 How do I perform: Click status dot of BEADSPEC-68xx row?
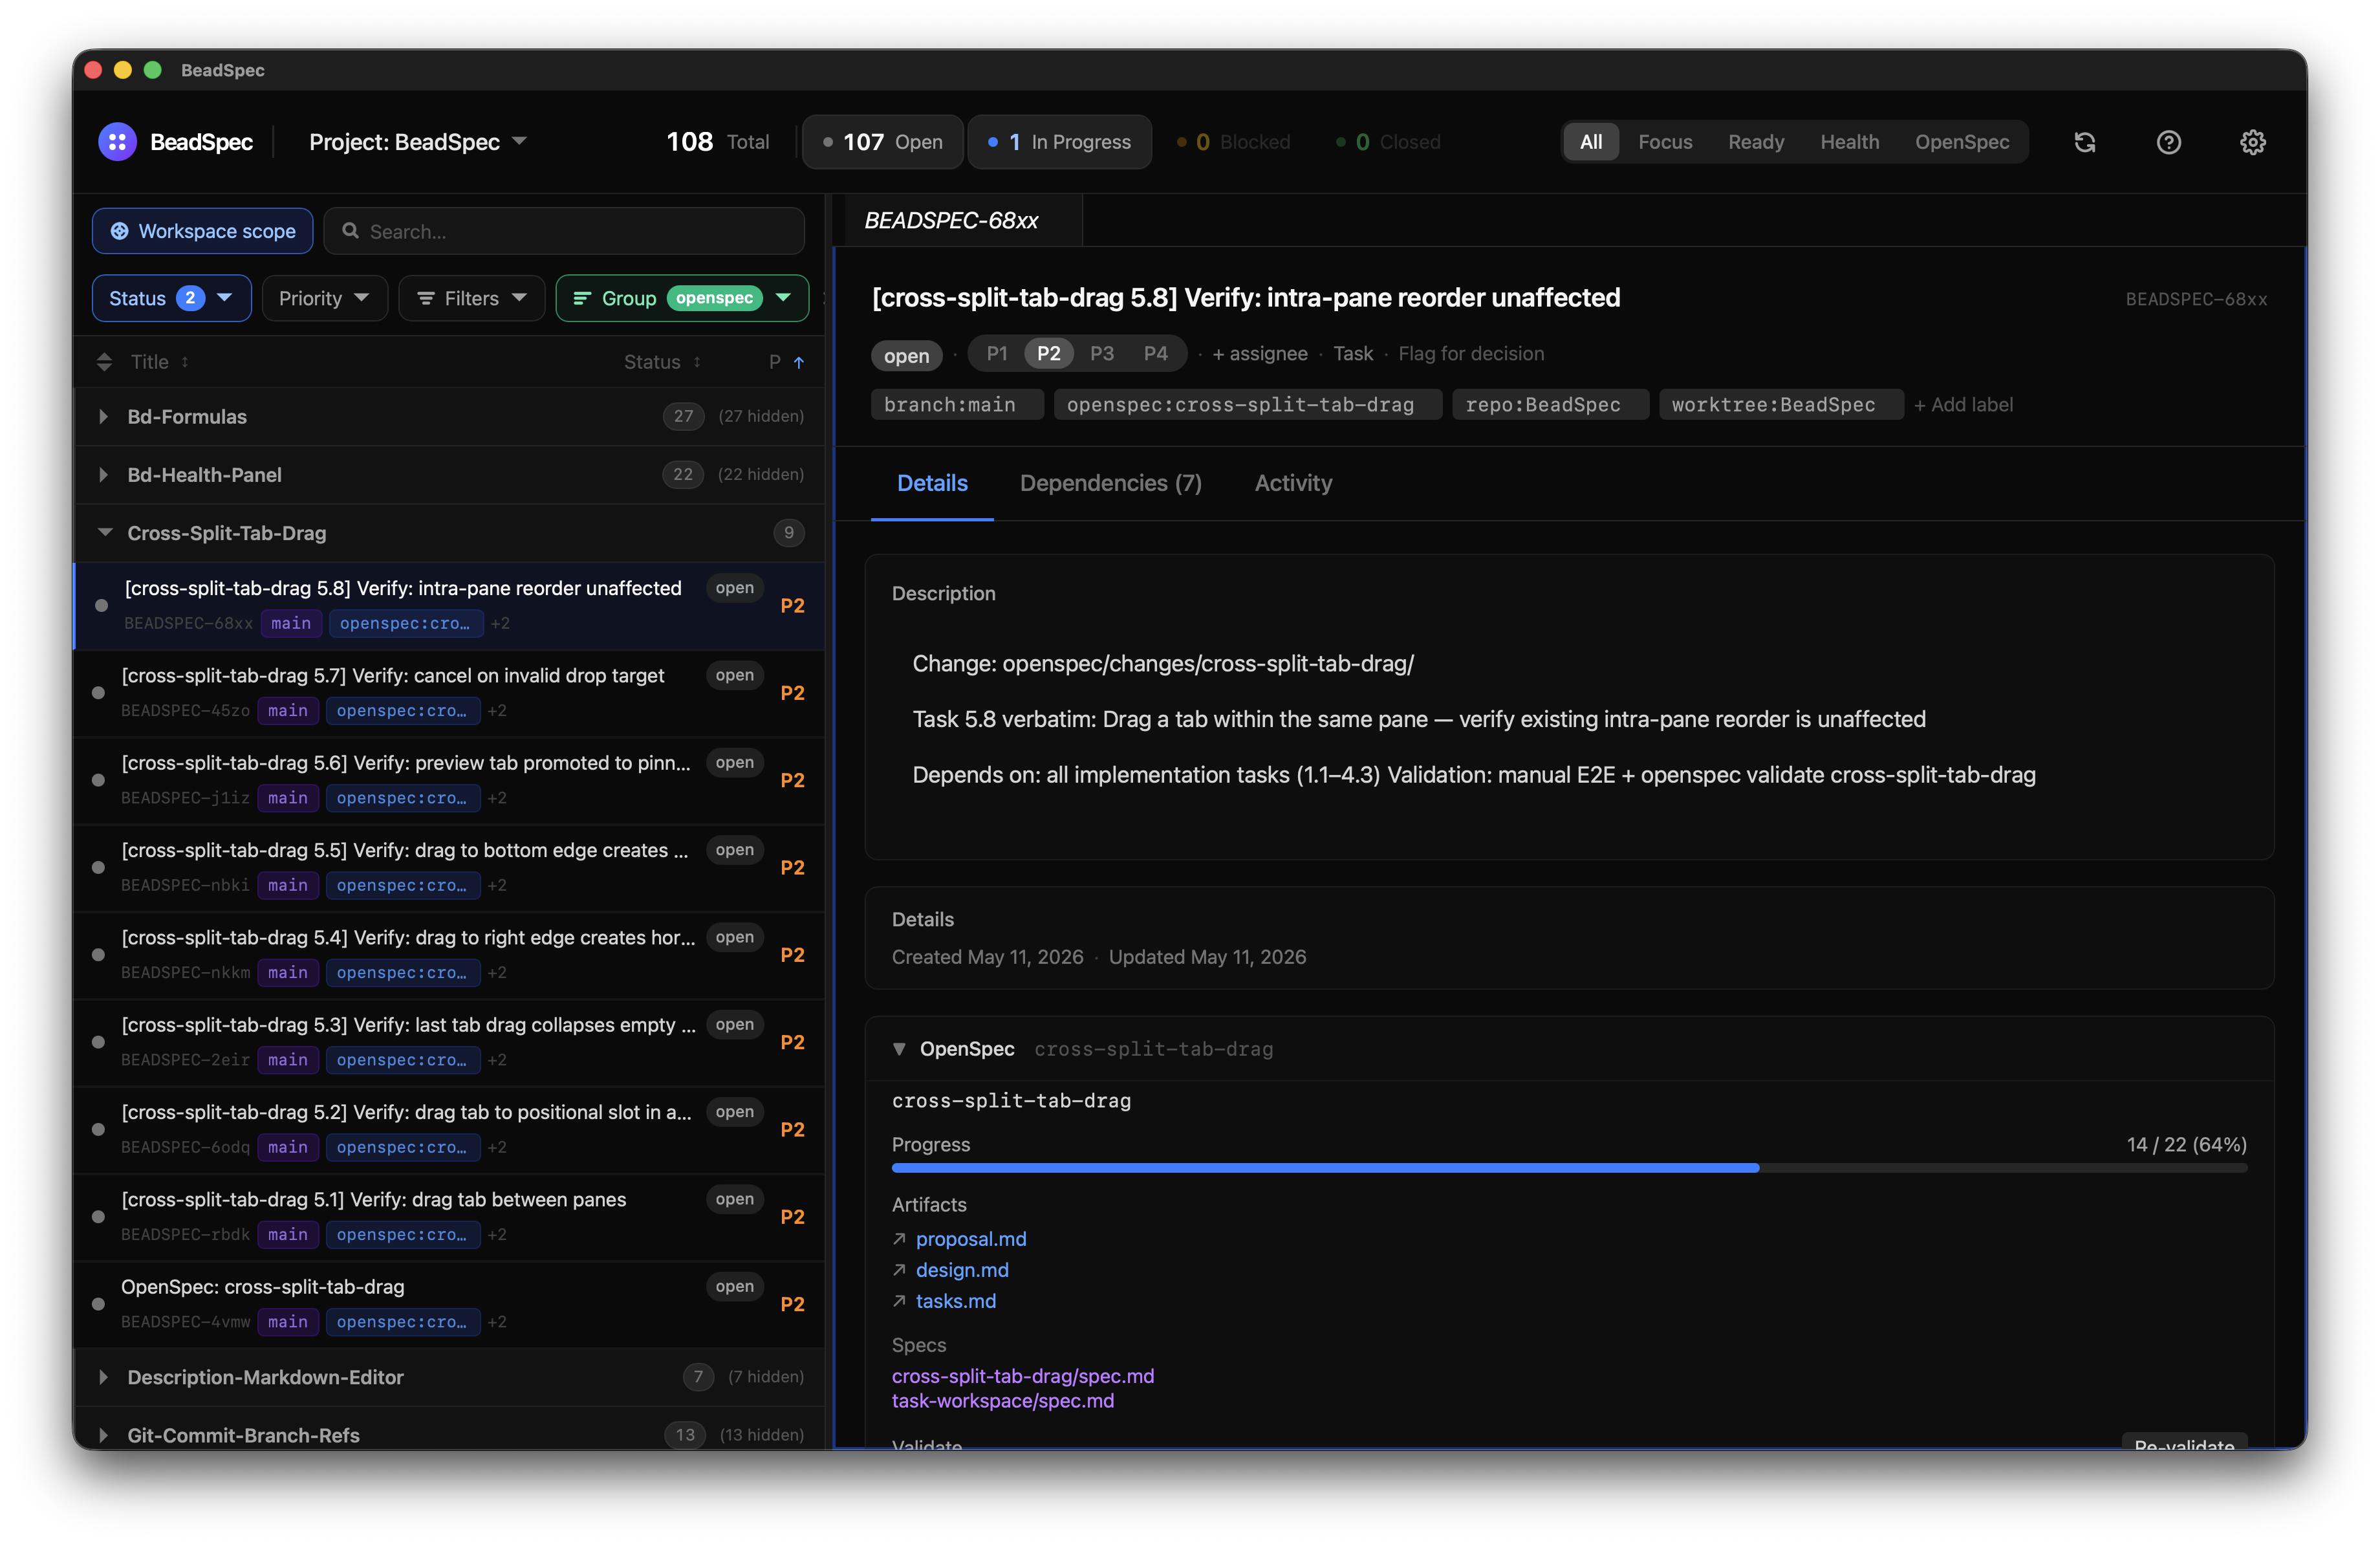pyautogui.click(x=101, y=605)
